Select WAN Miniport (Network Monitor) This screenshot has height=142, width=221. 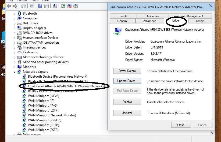[52, 115]
